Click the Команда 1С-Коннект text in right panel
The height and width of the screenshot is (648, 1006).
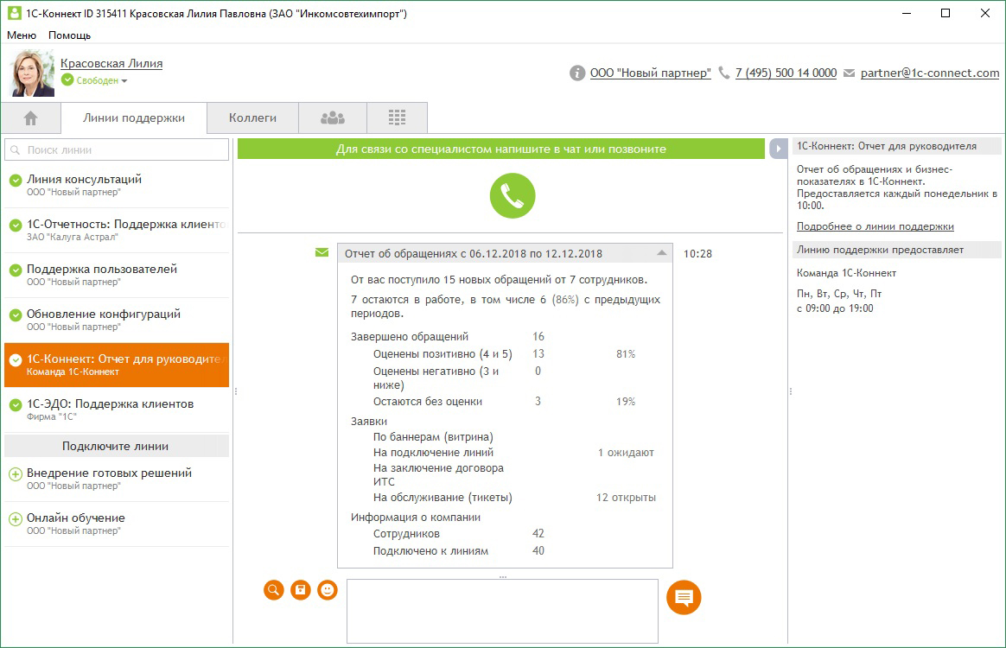[x=846, y=273]
